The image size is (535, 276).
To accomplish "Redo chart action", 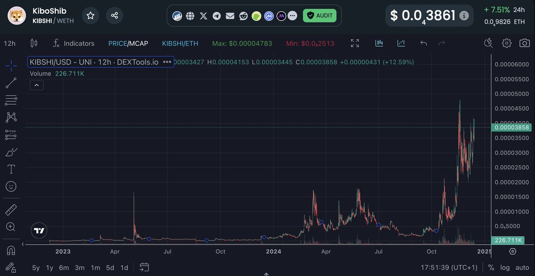I will coord(442,43).
